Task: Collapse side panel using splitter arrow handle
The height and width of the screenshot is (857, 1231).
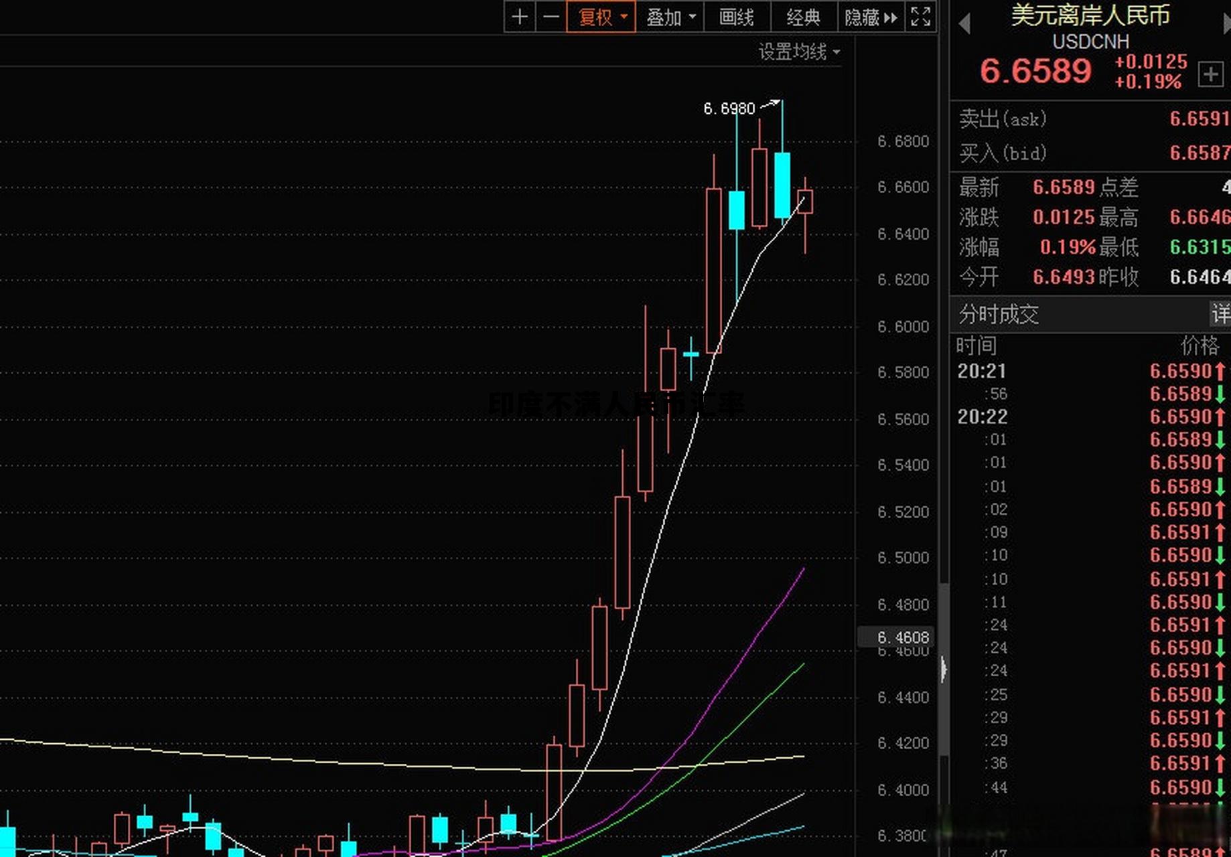Action: tap(944, 669)
